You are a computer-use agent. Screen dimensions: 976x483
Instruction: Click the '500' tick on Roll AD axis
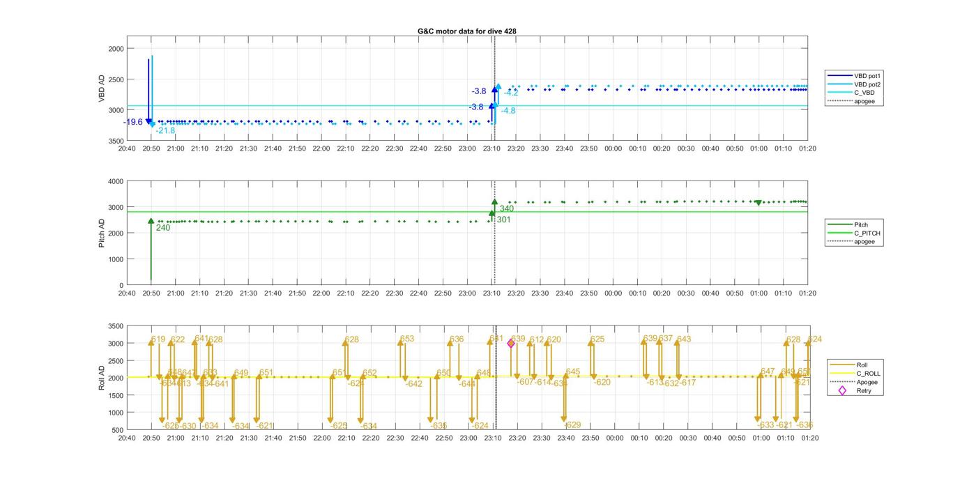click(x=118, y=431)
